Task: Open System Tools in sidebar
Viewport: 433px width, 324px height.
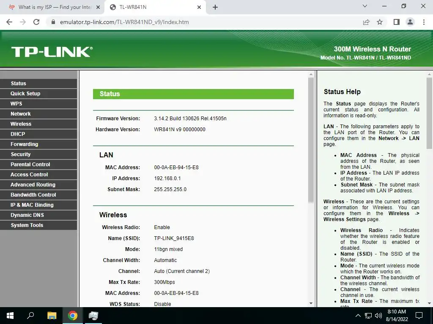Action: point(38,225)
